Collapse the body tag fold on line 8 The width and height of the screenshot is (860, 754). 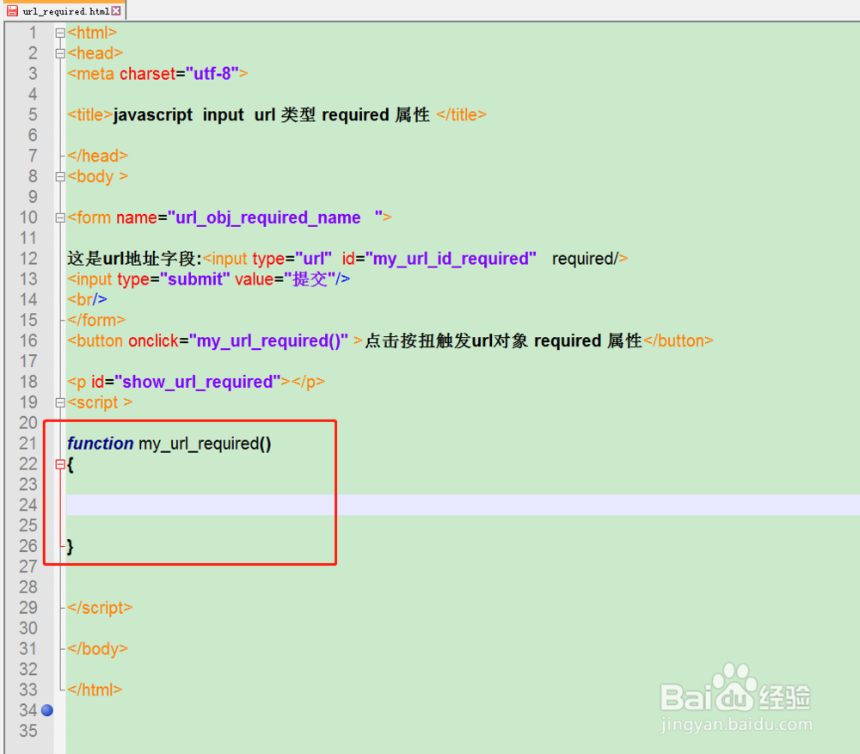[60, 177]
